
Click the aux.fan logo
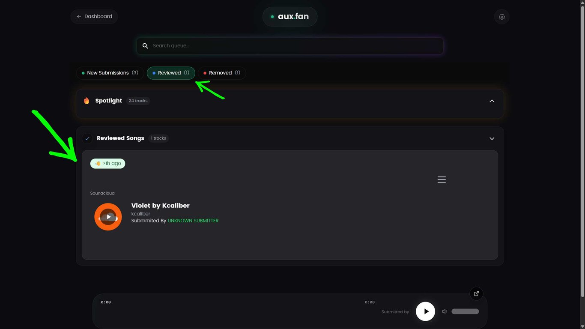click(290, 17)
